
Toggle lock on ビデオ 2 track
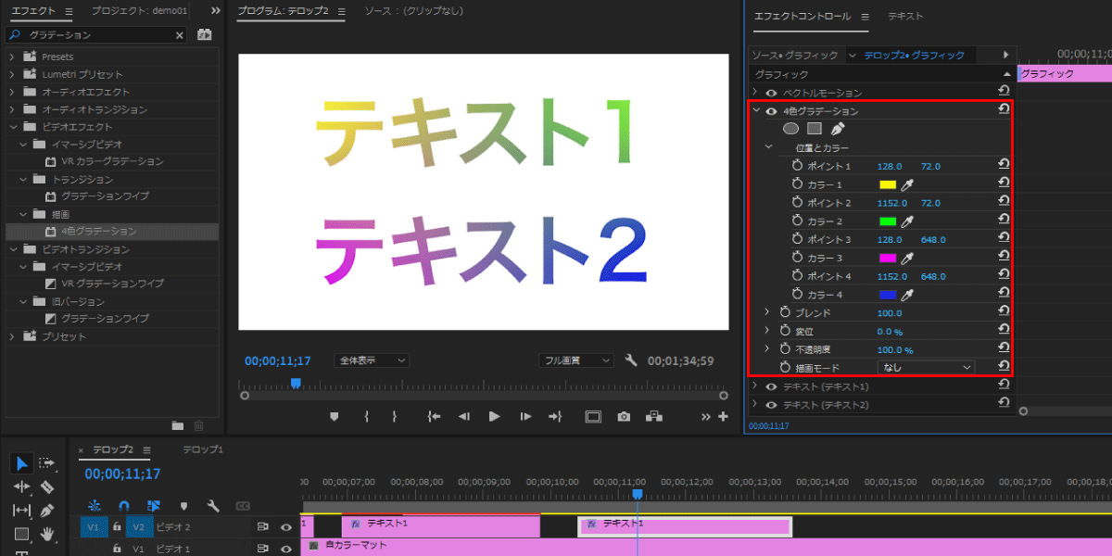116,526
